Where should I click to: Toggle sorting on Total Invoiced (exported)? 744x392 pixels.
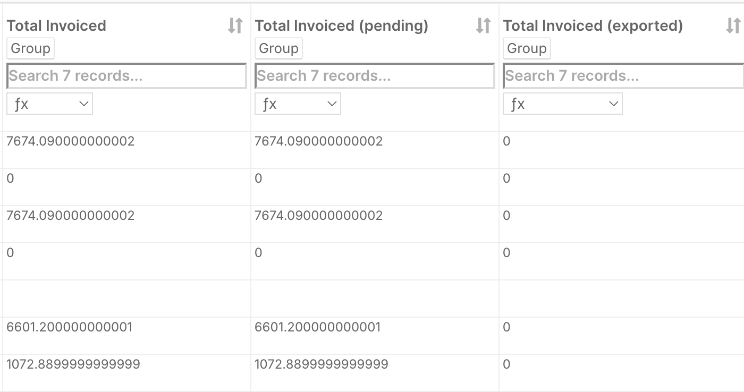click(732, 25)
